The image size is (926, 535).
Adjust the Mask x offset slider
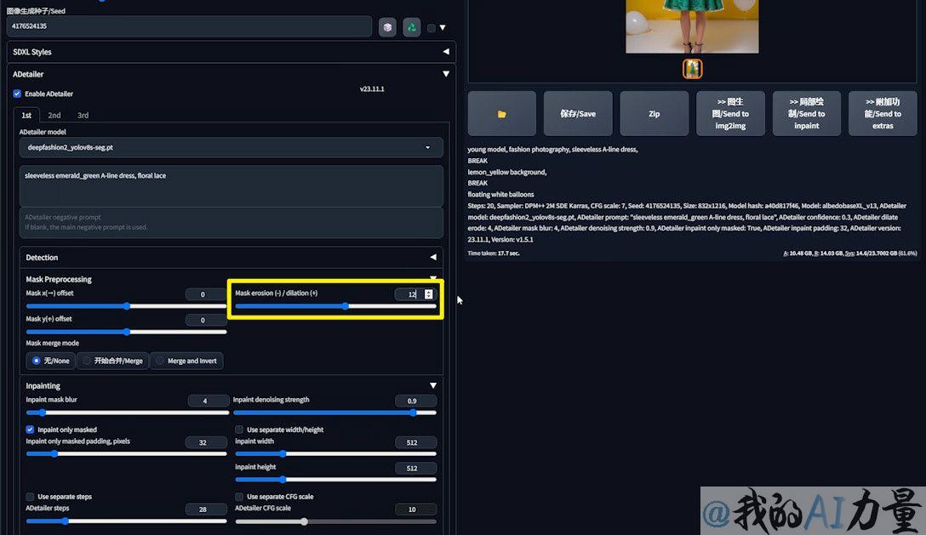click(x=126, y=306)
